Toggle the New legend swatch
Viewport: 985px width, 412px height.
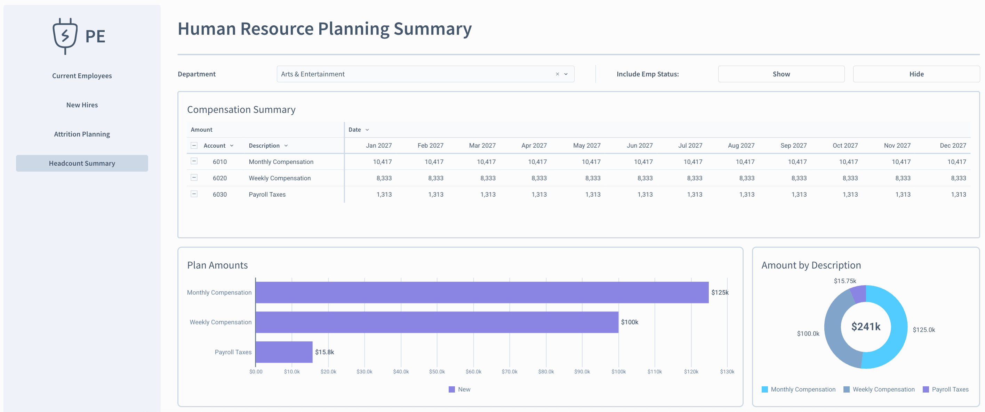pos(451,389)
